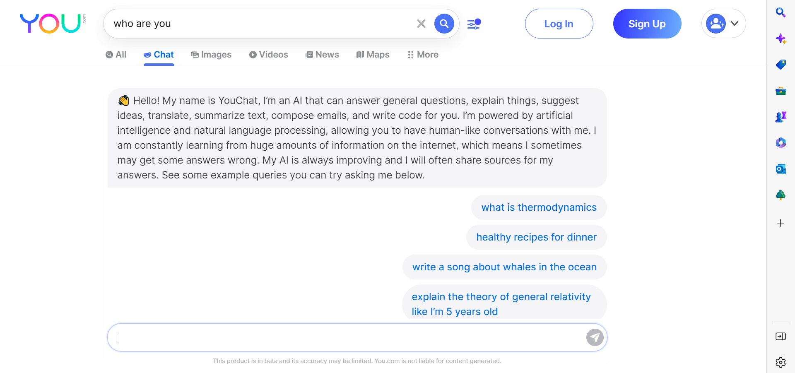The width and height of the screenshot is (795, 373).
Task: Click the Microsoft 365 icon in the sidebar
Action: coord(781,143)
